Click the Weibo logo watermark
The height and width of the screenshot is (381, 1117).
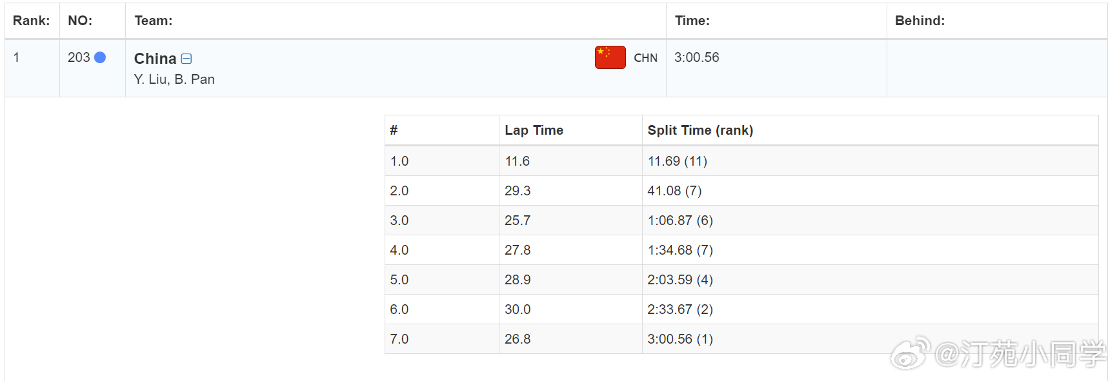(910, 353)
